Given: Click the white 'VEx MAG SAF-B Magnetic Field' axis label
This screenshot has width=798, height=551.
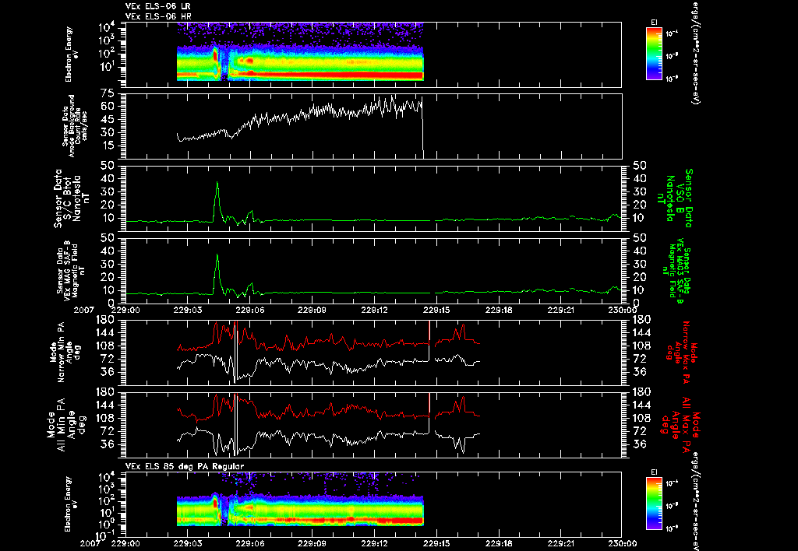Looking at the screenshot, I should pos(71,270).
